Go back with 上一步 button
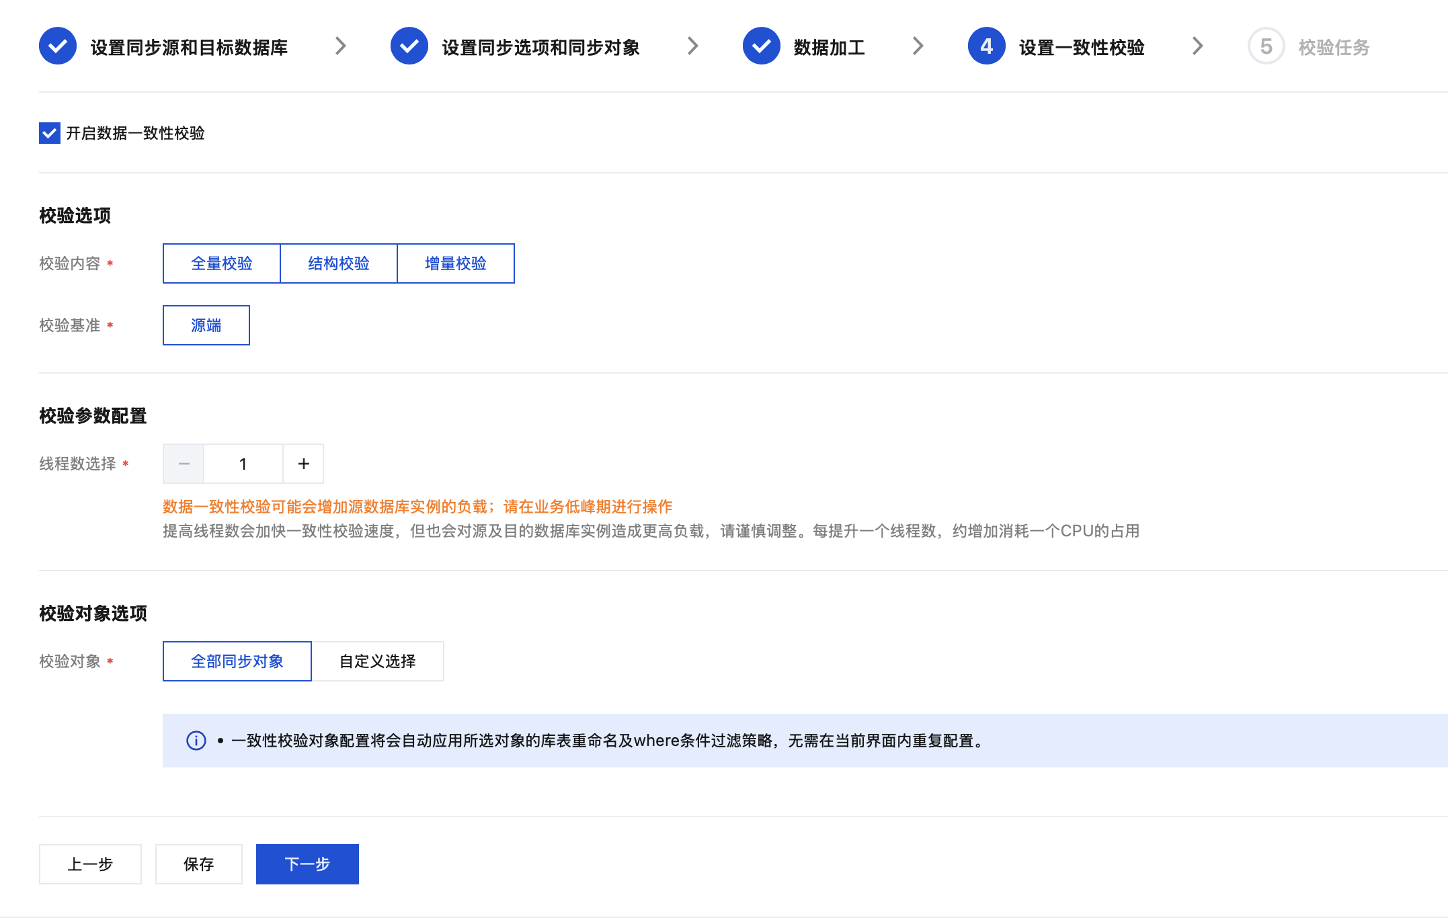Screen dimensions: 1448x918 pos(90,864)
